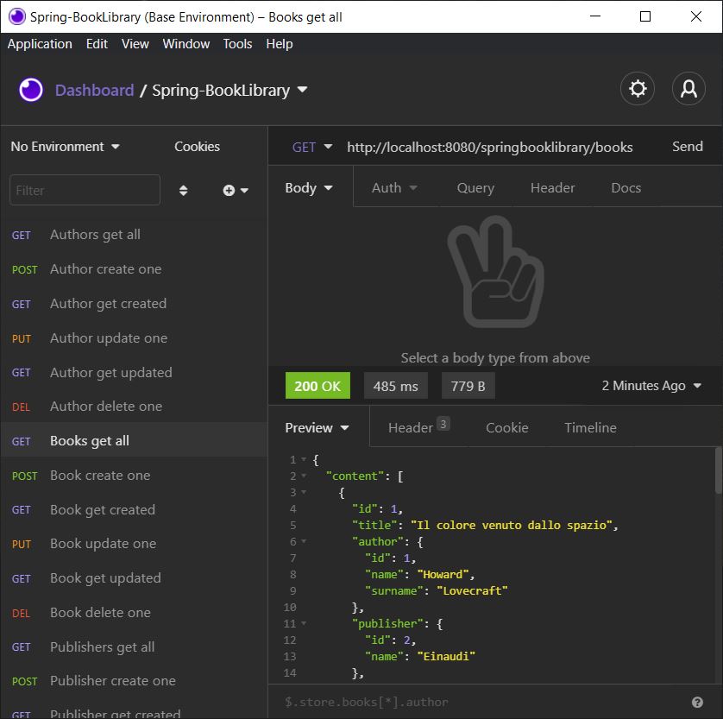This screenshot has height=719, width=723.
Task: Collapse the "author" object fold arrow
Action: pyautogui.click(x=304, y=541)
